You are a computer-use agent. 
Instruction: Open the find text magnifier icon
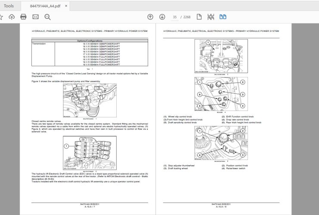click(x=48, y=17)
